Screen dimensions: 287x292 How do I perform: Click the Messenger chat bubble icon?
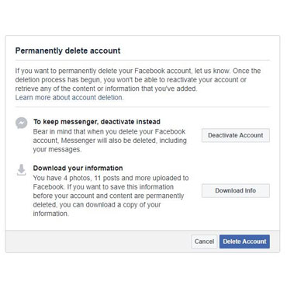click(22, 123)
